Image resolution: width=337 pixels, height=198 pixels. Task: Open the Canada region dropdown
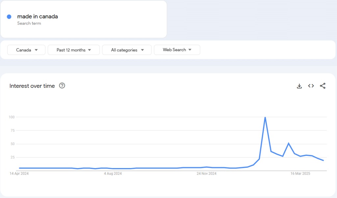26,50
